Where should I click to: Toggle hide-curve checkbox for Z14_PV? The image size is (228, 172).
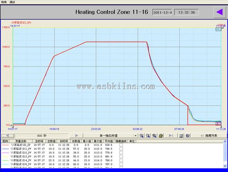(121, 160)
